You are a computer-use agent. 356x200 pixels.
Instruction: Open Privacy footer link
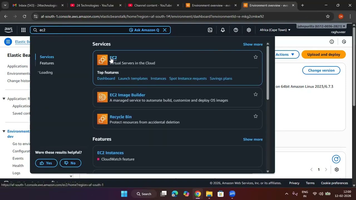294,183
